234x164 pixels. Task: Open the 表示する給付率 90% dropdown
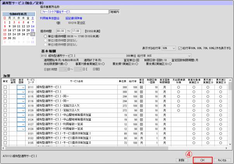pos(169,48)
